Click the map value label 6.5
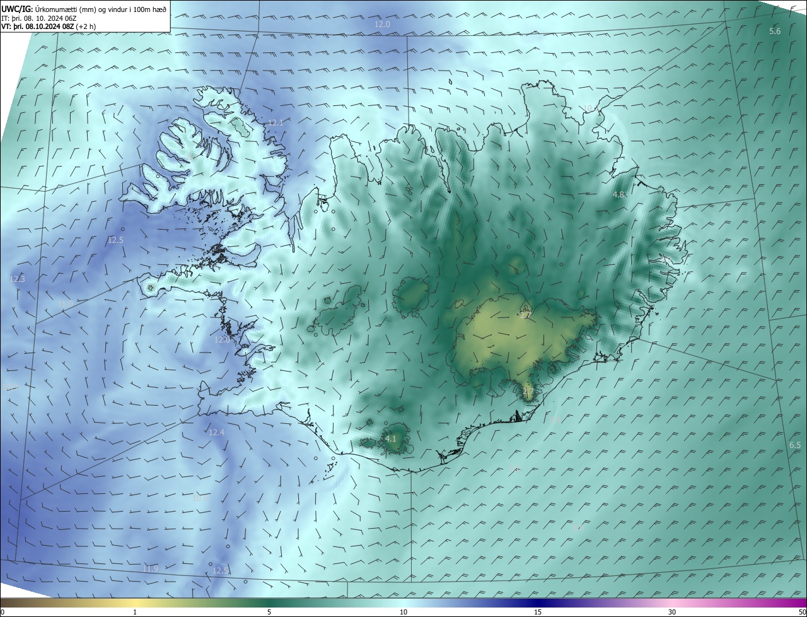 (795, 445)
